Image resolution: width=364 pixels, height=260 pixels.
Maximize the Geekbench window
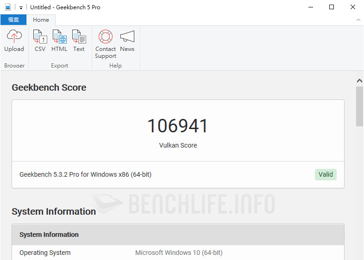click(x=332, y=7)
